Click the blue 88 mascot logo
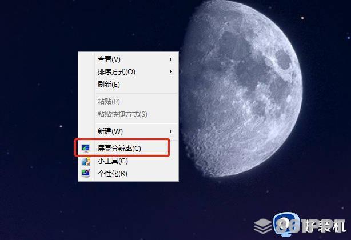The height and width of the screenshot is (240, 351). [x=287, y=225]
